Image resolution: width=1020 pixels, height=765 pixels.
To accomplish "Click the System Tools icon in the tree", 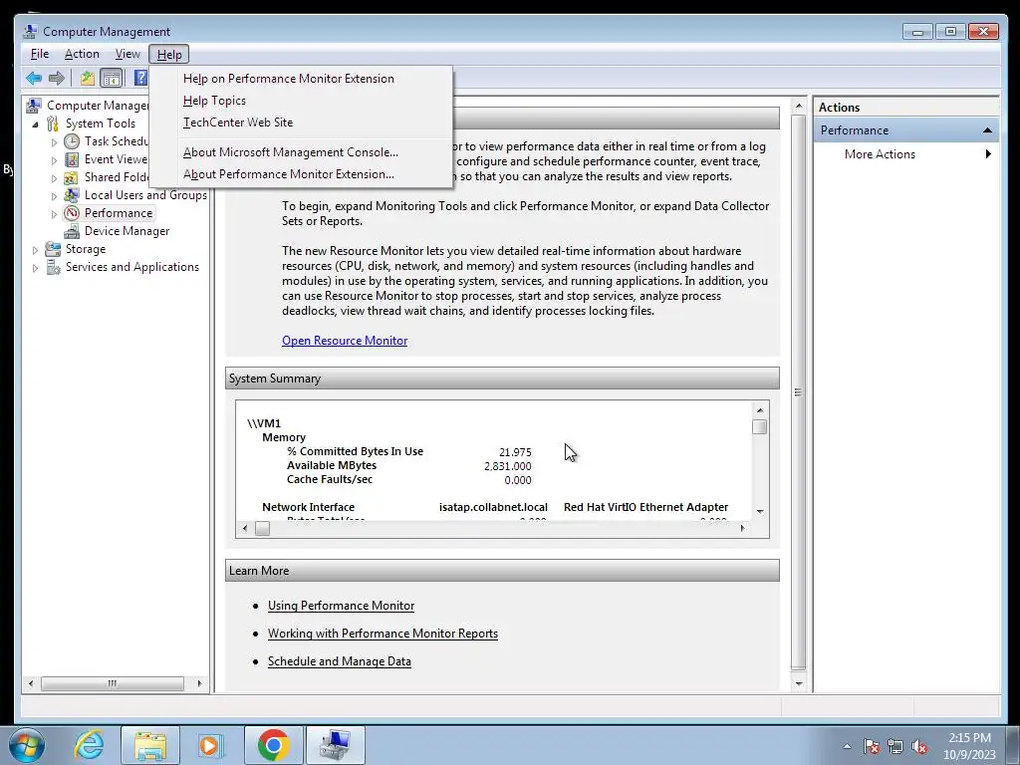I will pyautogui.click(x=53, y=123).
